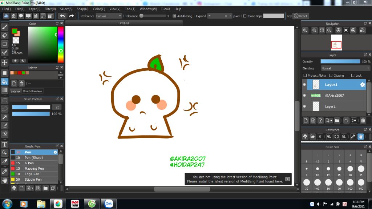Select the Move tool

coord(4,63)
